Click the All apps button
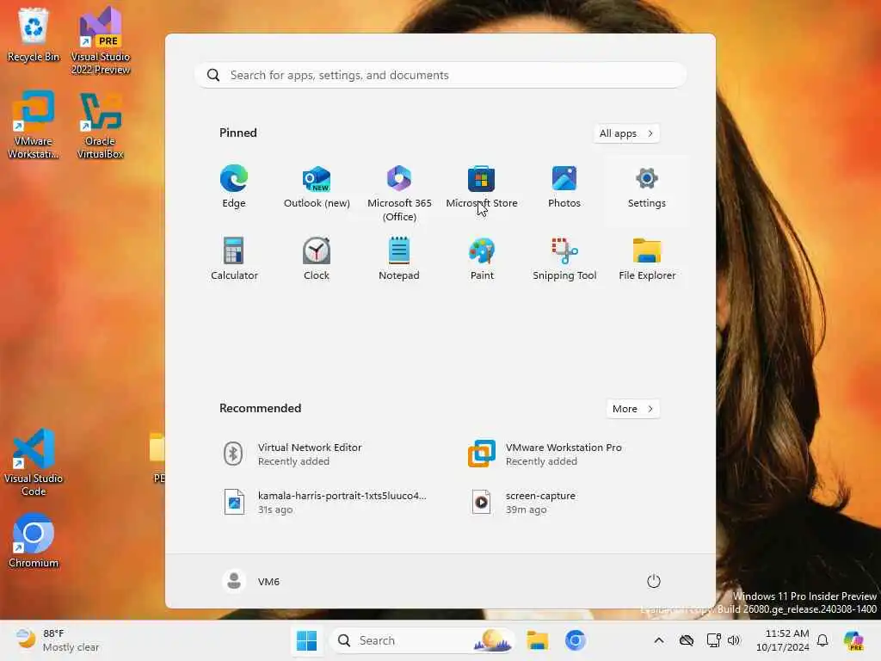Screen dimensions: 881x661 (x=626, y=133)
